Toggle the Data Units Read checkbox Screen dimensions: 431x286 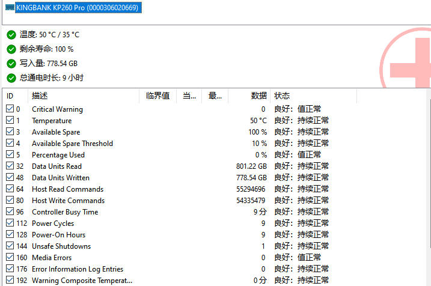point(10,166)
